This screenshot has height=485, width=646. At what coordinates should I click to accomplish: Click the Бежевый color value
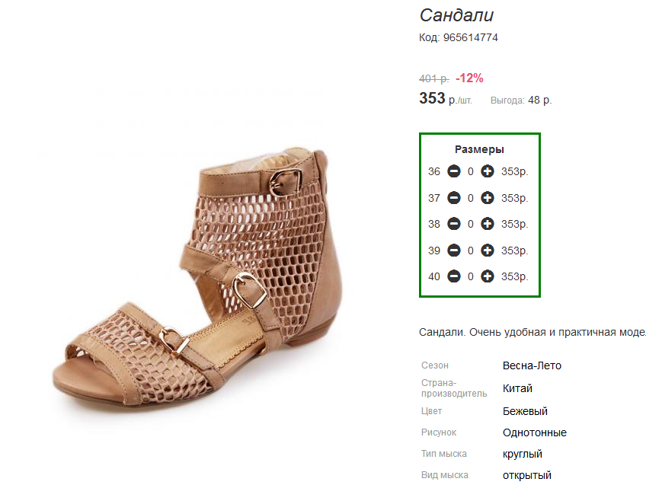click(525, 411)
